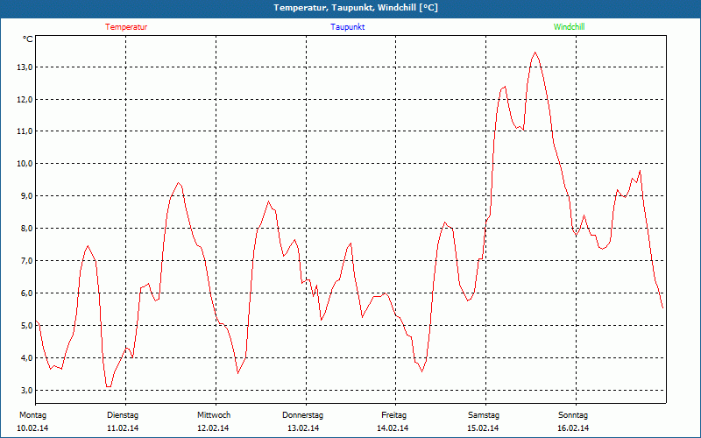This screenshot has width=701, height=438.
Task: Click the 10,0 y-axis value
Action: (x=25, y=164)
